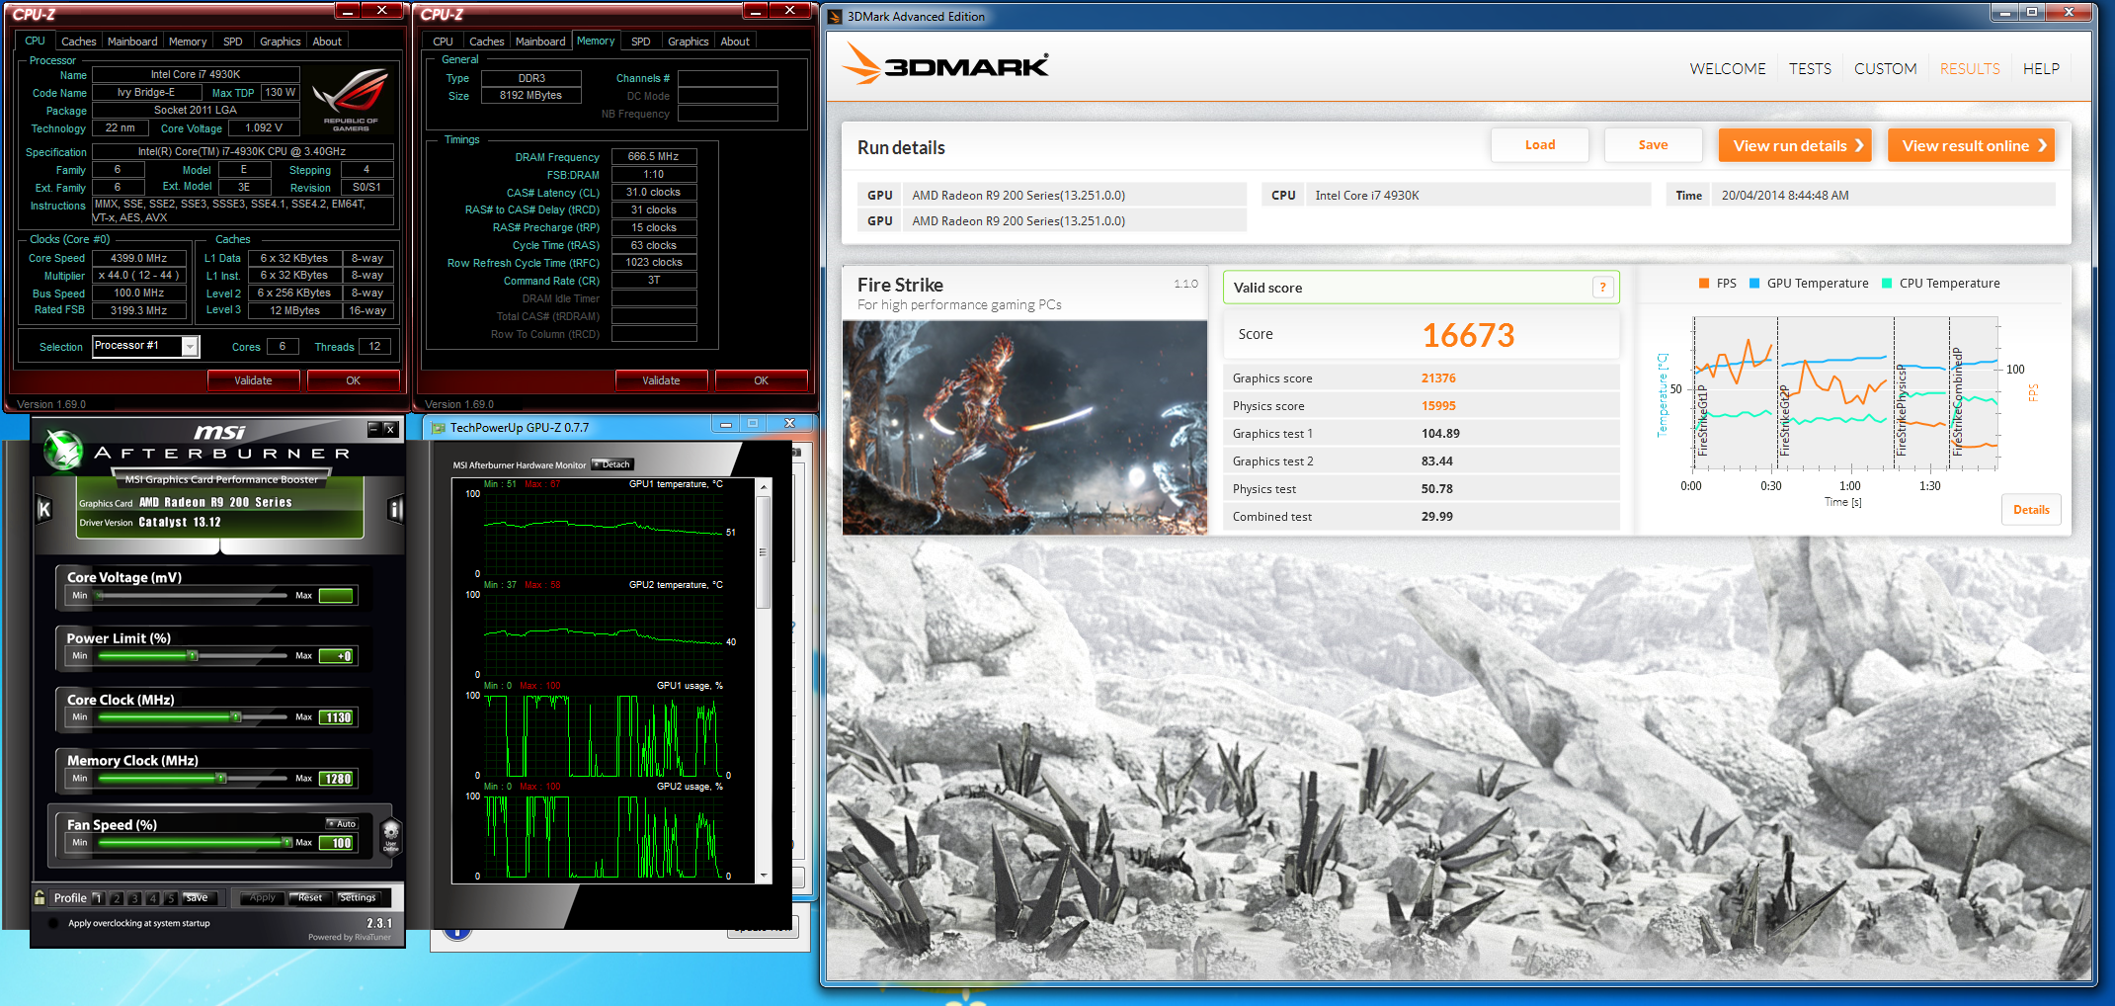Image resolution: width=2115 pixels, height=1006 pixels.
Task: Click the hardware monitor vertical scrollbar
Action: click(763, 681)
